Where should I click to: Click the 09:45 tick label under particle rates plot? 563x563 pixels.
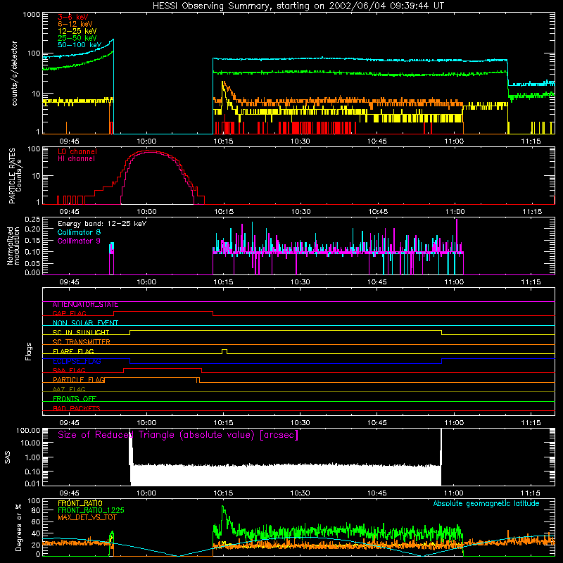click(x=69, y=212)
